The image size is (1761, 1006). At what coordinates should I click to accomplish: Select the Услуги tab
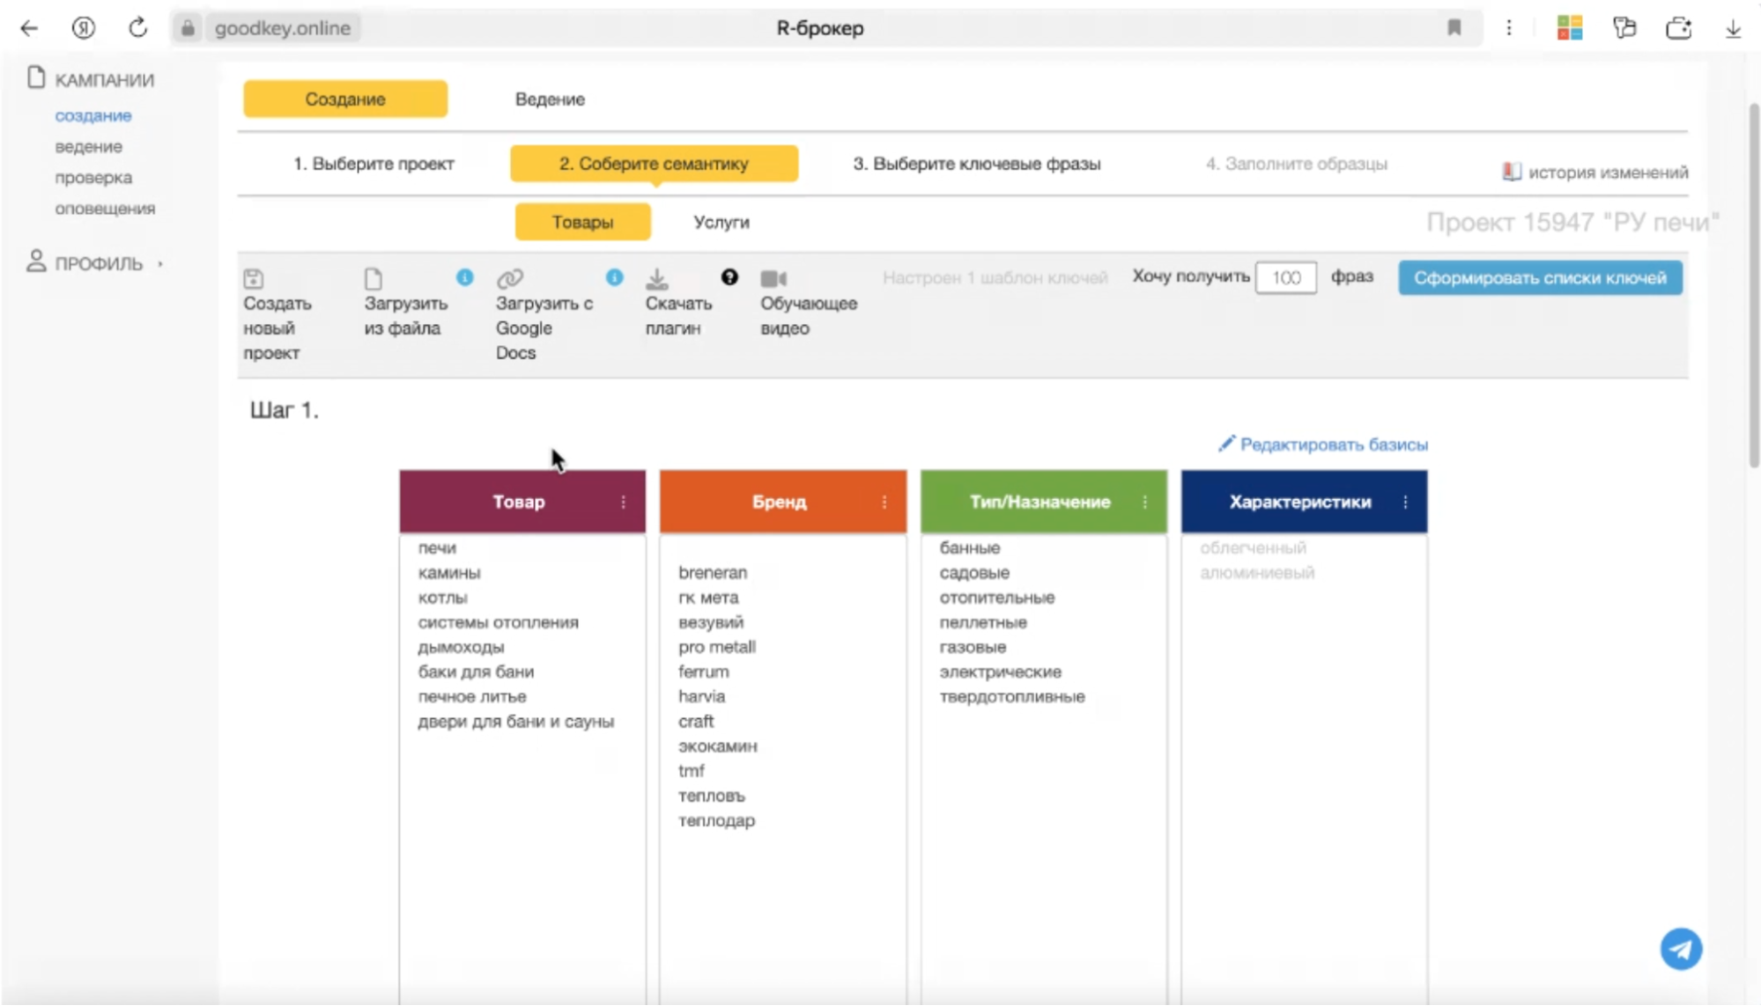point(721,222)
